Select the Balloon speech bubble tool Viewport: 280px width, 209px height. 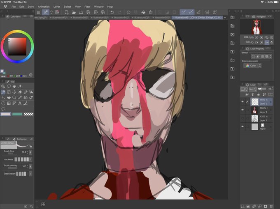[3, 109]
